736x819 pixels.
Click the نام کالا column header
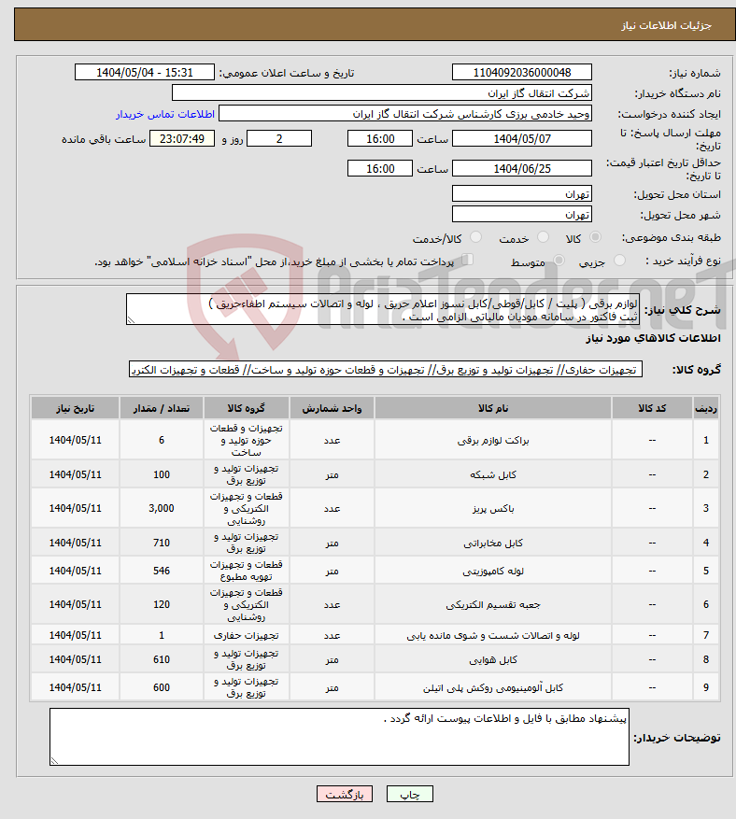pos(493,408)
